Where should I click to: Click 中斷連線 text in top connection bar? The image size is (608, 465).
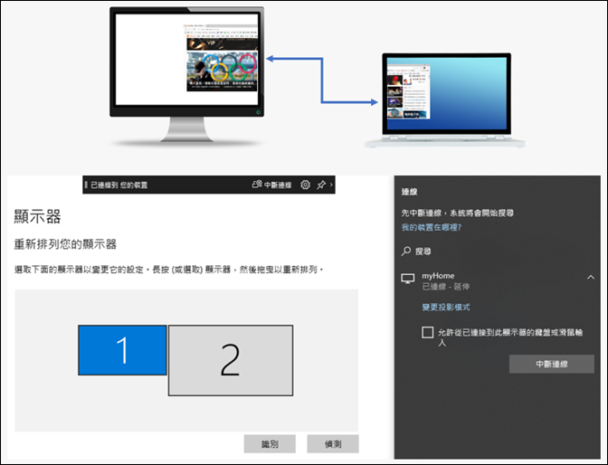pos(278,185)
